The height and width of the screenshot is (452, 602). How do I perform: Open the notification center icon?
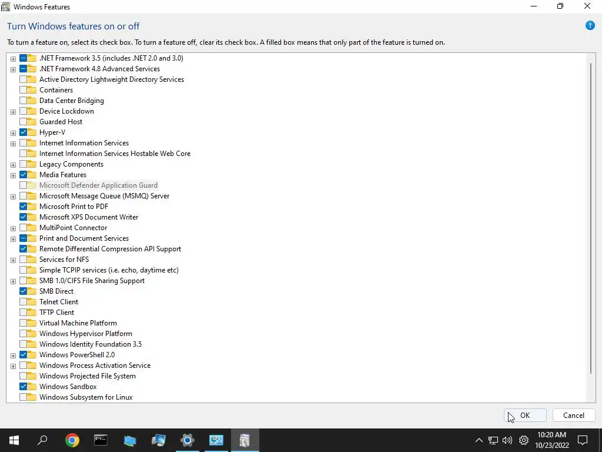coord(583,440)
